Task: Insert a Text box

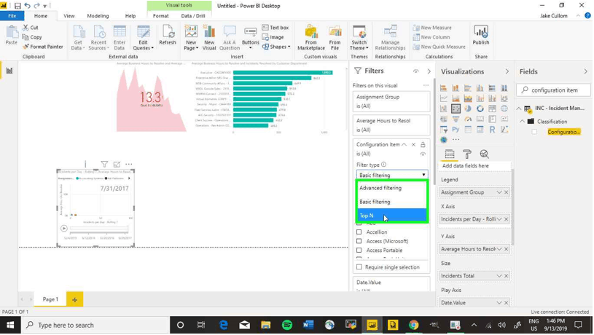Action: pyautogui.click(x=275, y=28)
